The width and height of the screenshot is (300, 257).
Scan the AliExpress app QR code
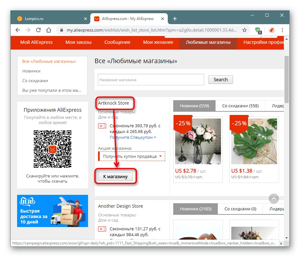click(53, 149)
